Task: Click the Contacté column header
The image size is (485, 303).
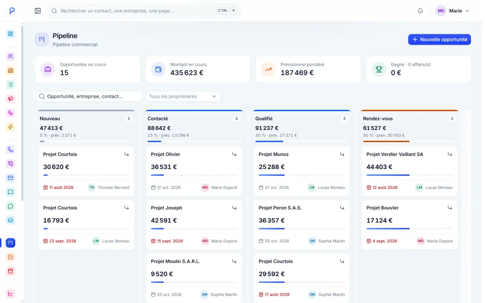Action: click(x=158, y=119)
